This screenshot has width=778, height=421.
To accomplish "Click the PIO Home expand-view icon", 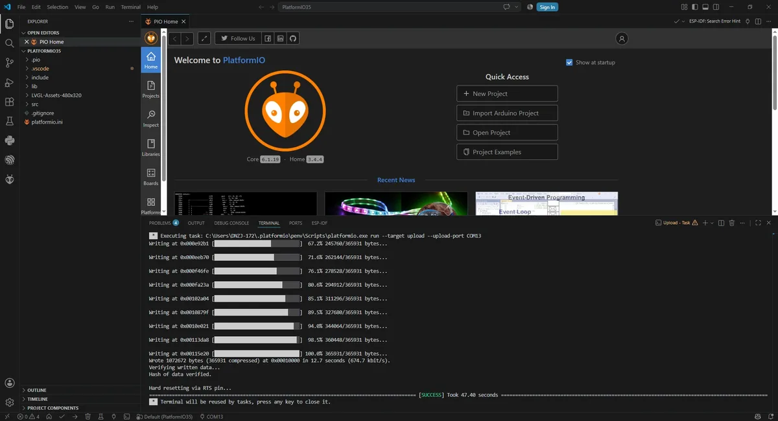I will coord(204,39).
